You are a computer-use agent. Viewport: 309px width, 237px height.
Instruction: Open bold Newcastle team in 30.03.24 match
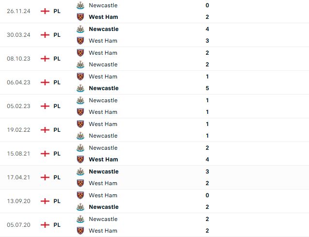tap(104, 29)
